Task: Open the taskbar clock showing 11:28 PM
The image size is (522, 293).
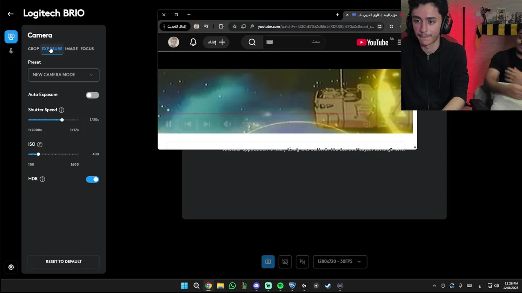Action: pos(511,286)
